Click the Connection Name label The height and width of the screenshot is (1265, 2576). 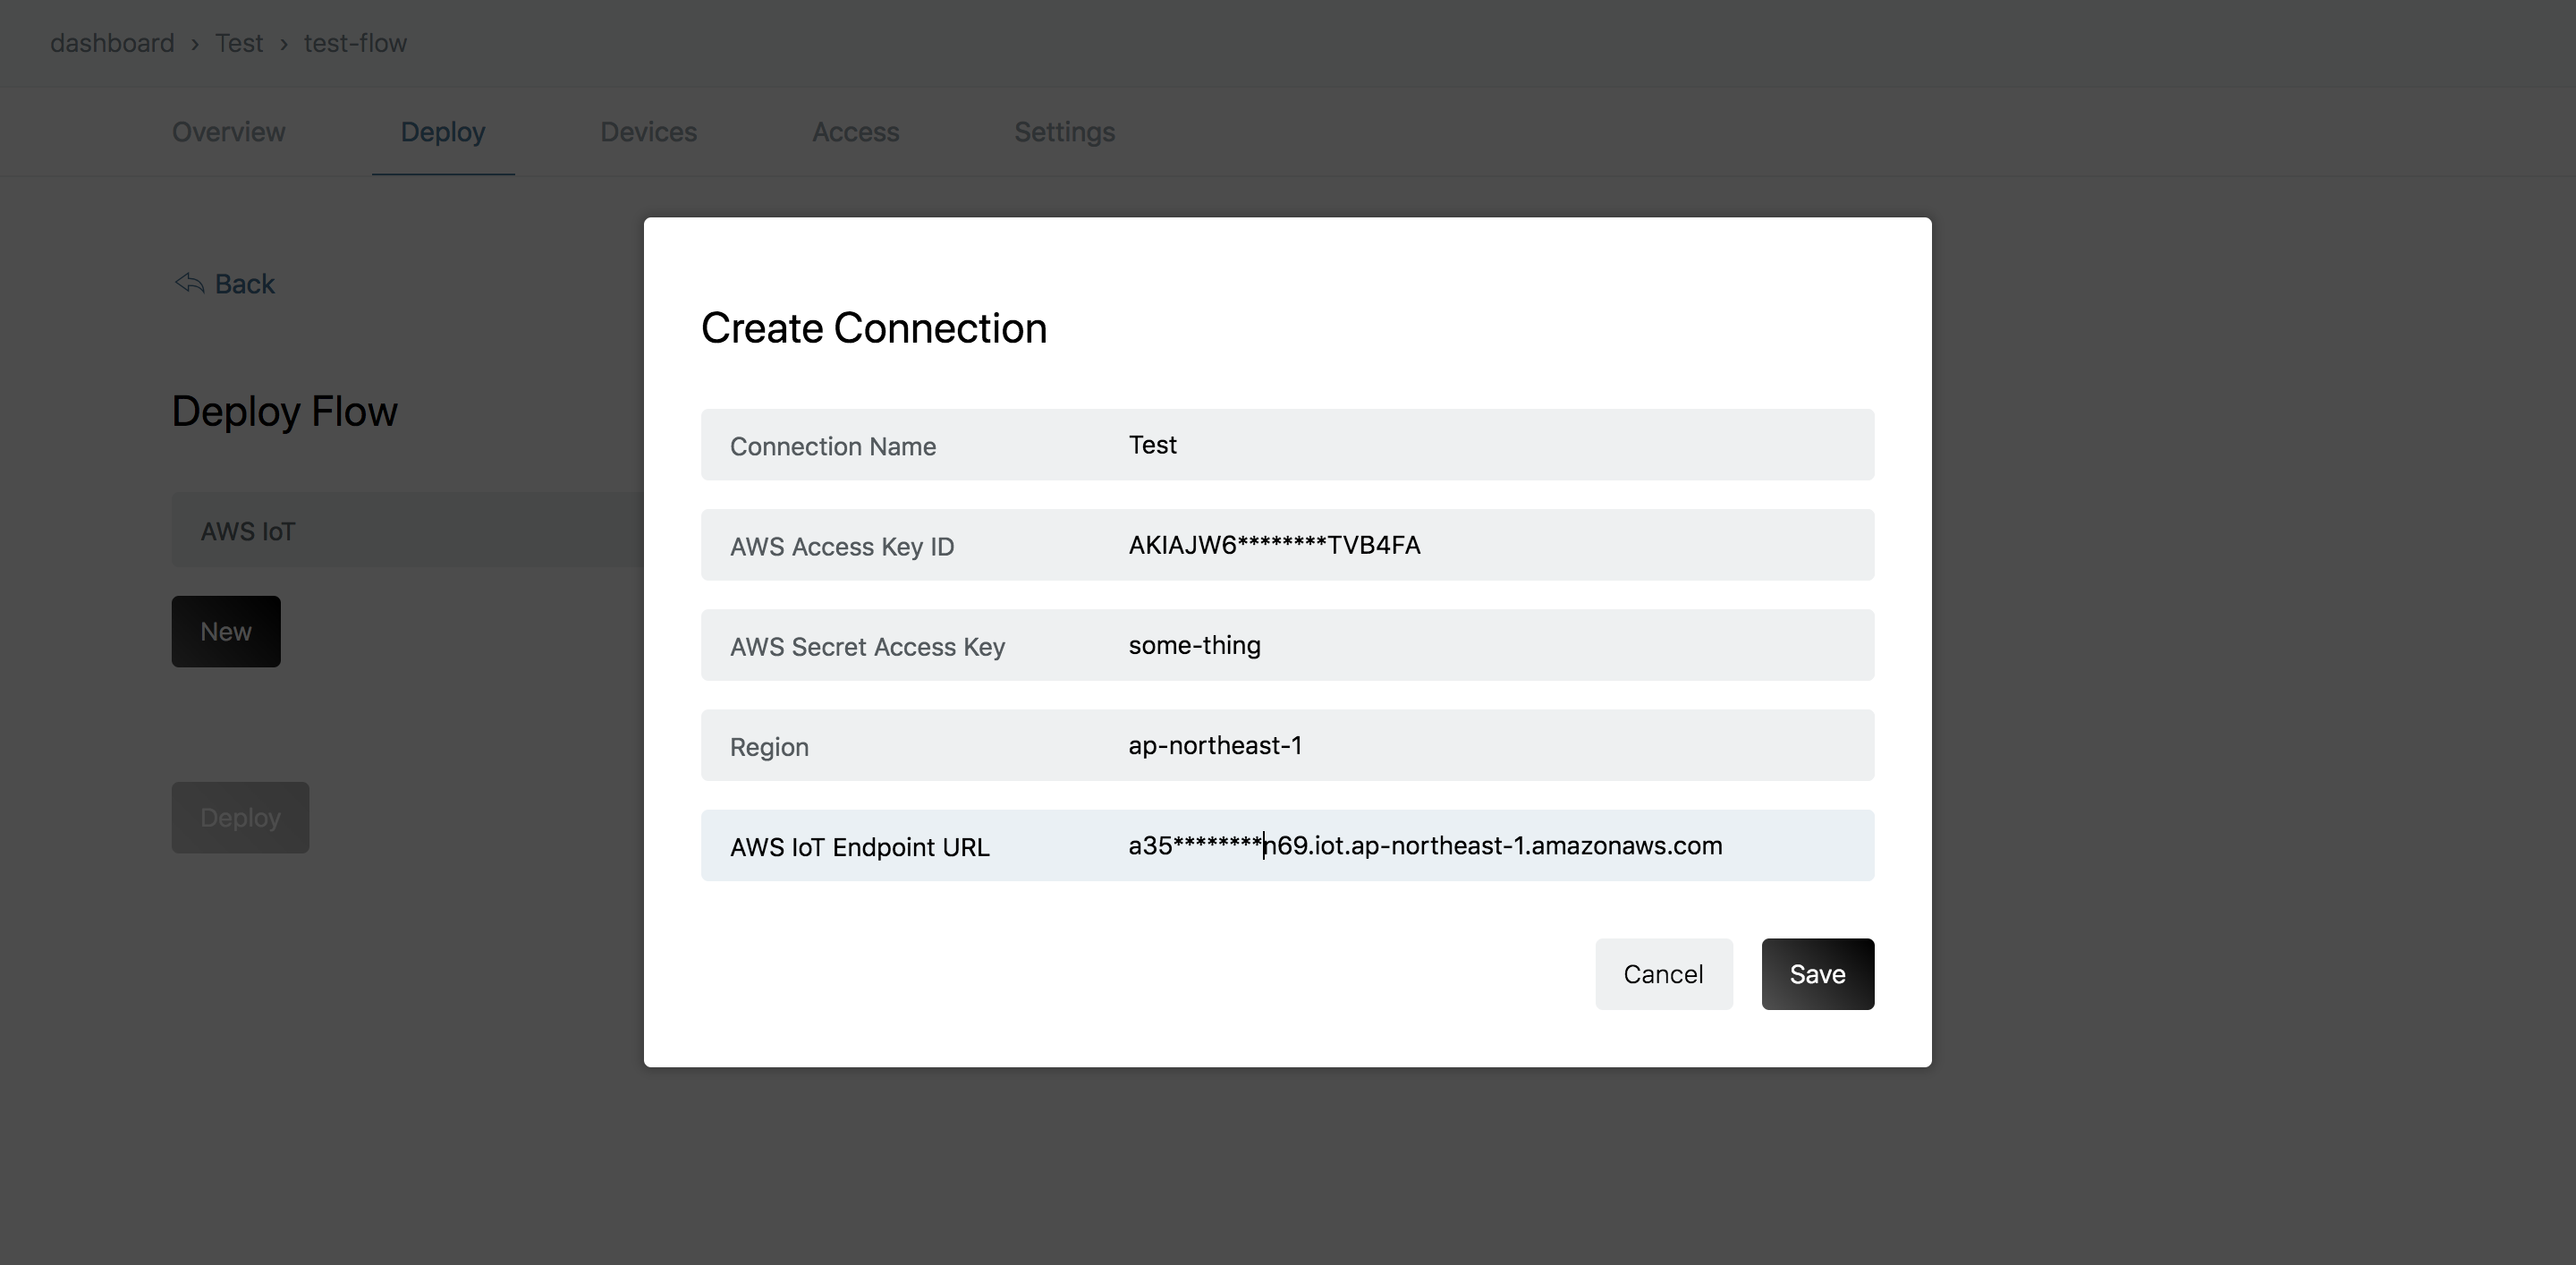pyautogui.click(x=833, y=446)
